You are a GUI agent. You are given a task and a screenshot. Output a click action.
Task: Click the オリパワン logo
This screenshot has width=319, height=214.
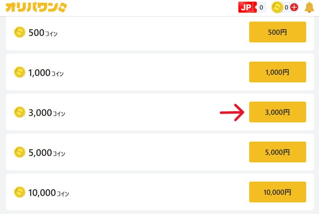click(x=37, y=8)
